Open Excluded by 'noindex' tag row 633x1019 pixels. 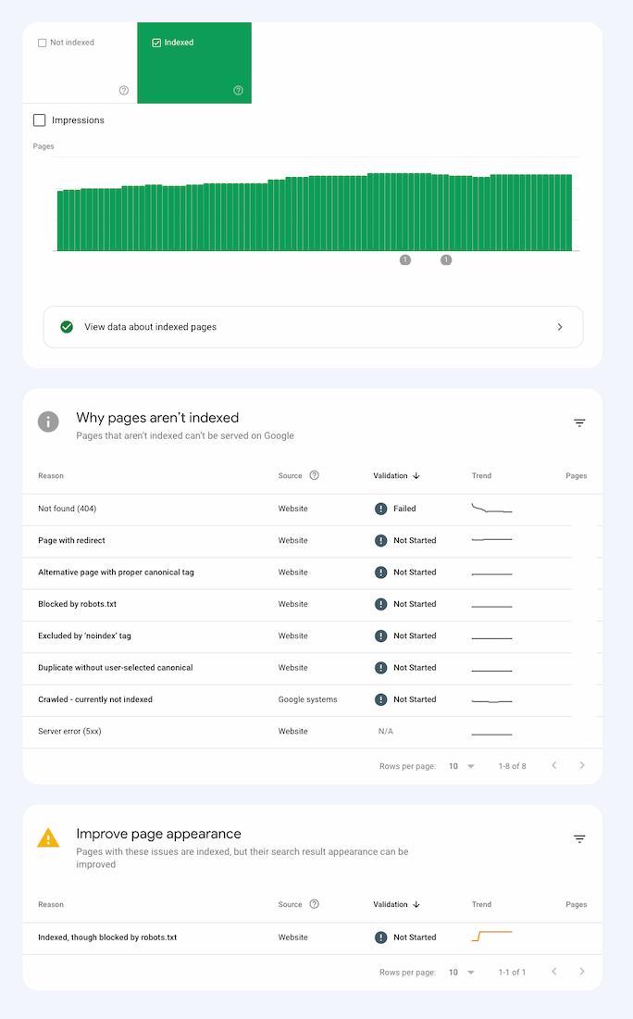(312, 636)
